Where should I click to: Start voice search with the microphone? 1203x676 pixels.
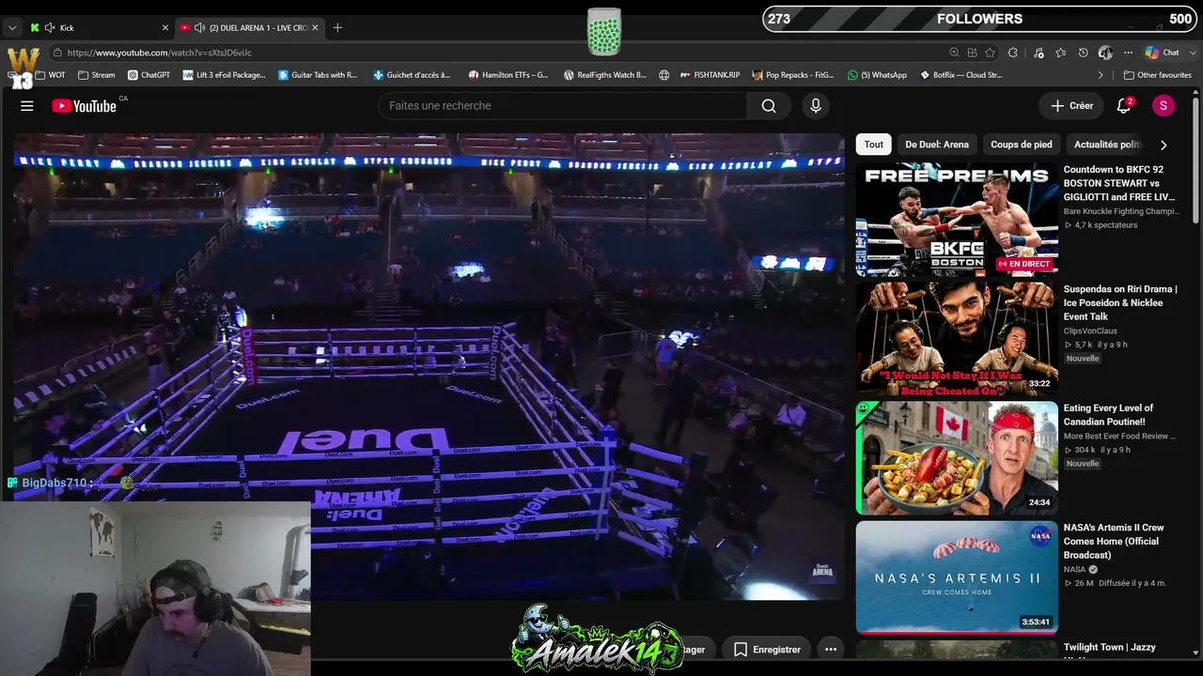816,106
